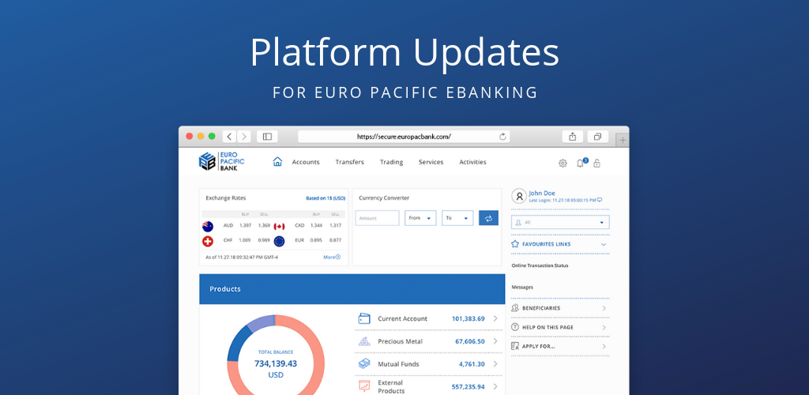Click the AUD buy rate 1.397

pyautogui.click(x=245, y=225)
